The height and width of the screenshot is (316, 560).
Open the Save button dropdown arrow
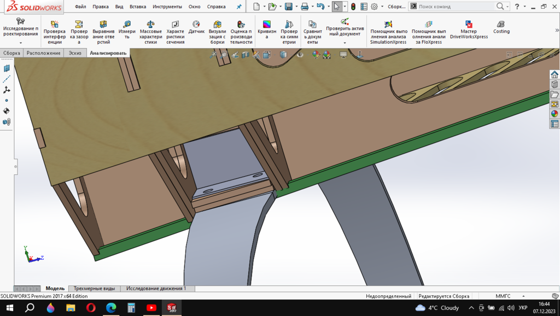point(296,7)
